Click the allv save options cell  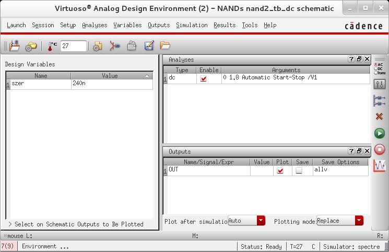coord(340,170)
